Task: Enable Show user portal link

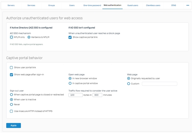Action: [x=11, y=67]
